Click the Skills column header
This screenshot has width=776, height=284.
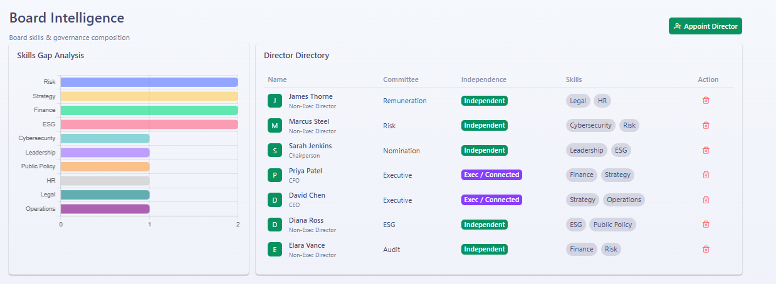coord(574,79)
